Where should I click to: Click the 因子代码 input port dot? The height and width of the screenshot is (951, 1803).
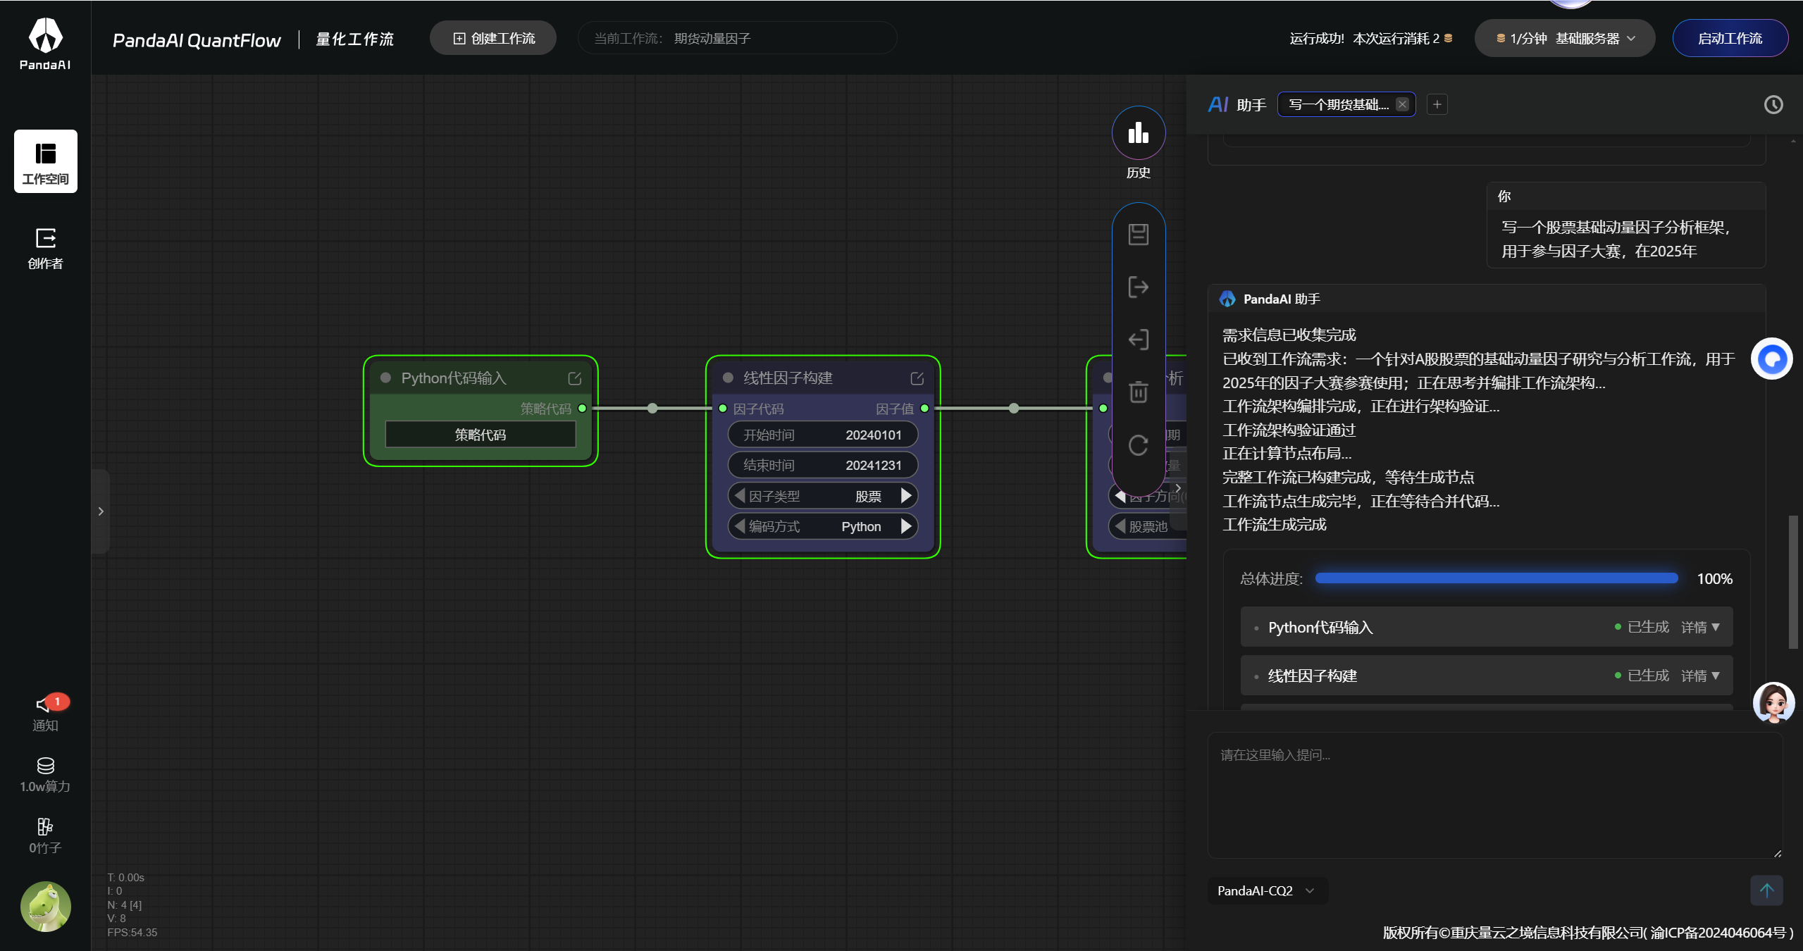(x=722, y=409)
